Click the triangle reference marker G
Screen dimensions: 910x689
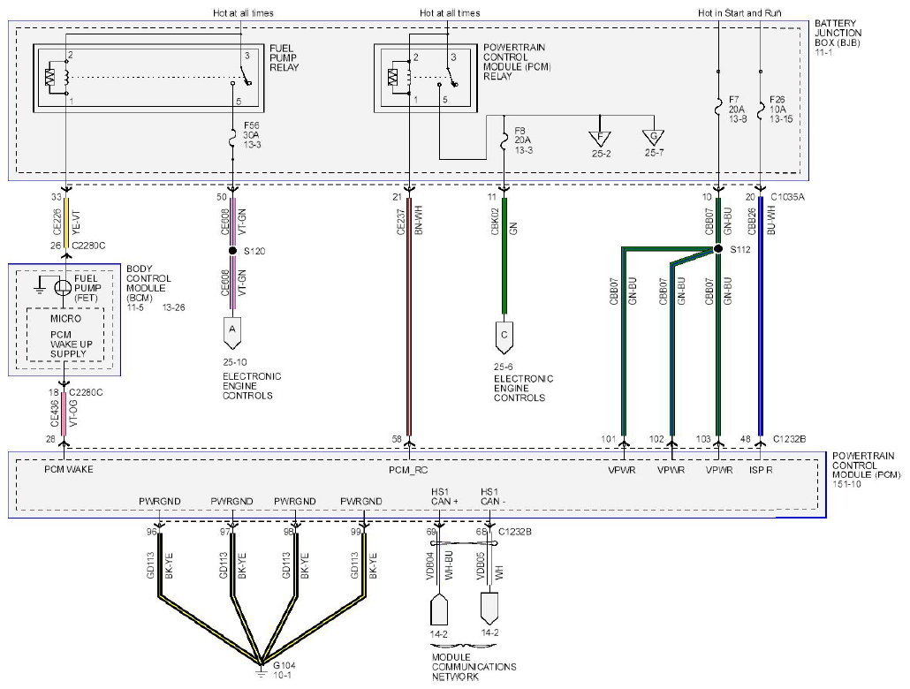[x=654, y=138]
